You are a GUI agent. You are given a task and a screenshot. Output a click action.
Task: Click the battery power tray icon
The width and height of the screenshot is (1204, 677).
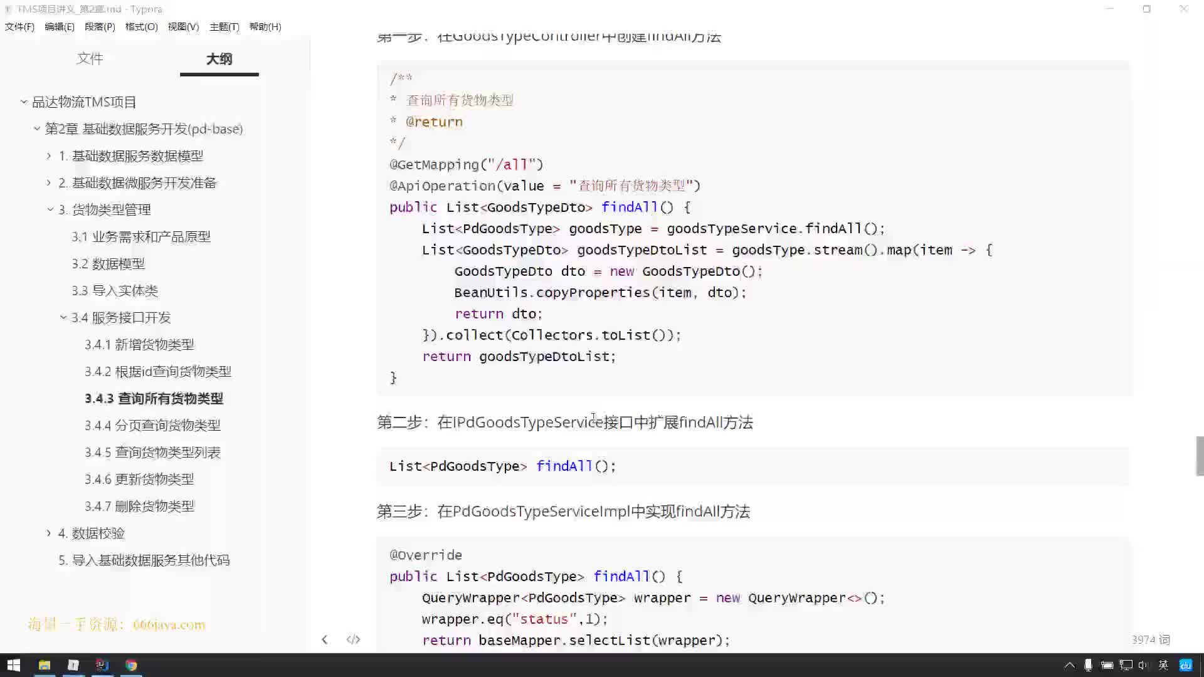point(1107,665)
